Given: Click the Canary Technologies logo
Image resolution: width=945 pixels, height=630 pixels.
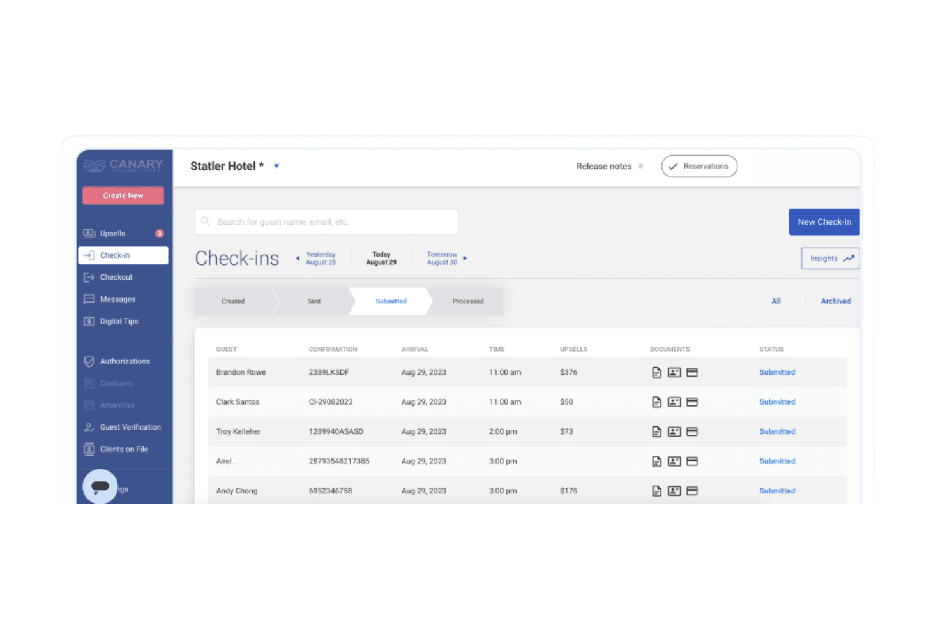Looking at the screenshot, I should pos(123,166).
